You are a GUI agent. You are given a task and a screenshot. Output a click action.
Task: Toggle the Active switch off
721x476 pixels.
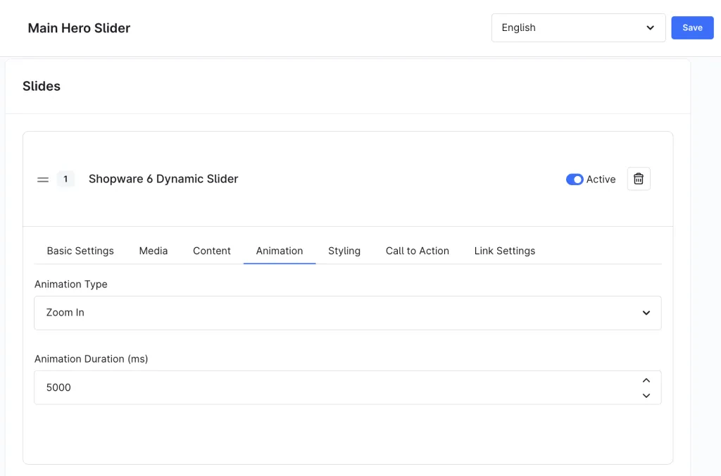point(575,180)
